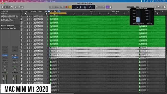The width and height of the screenshot is (167, 94).
Task: Open the Command-click tool menu
Action: [95, 11]
